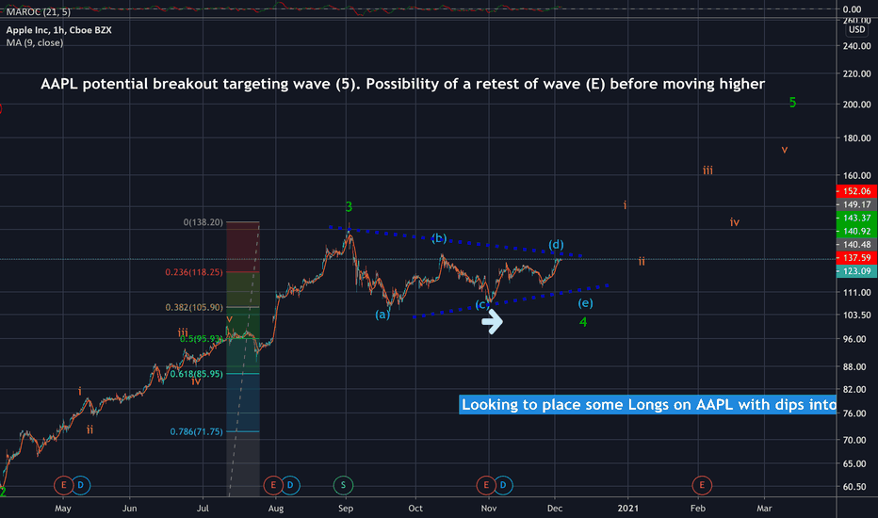Image resolution: width=878 pixels, height=518 pixels.
Task: Click the blue (e) wave label
Action: click(x=585, y=303)
